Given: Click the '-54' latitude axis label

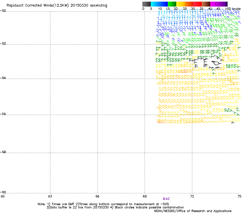Looking at the screenshot, I should [3, 78].
